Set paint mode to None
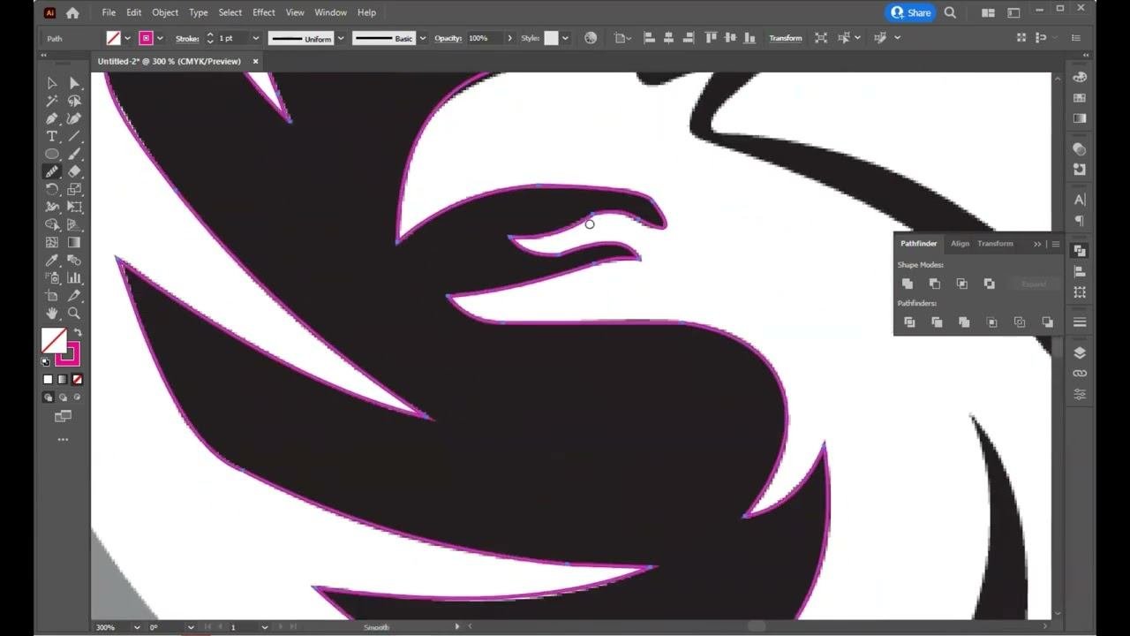Screen dimensions: 1130x636 click(77, 380)
